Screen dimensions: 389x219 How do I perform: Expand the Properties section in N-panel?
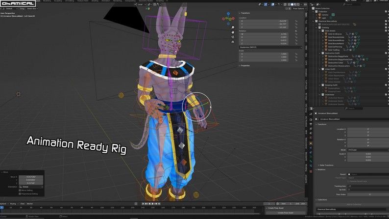(244, 66)
